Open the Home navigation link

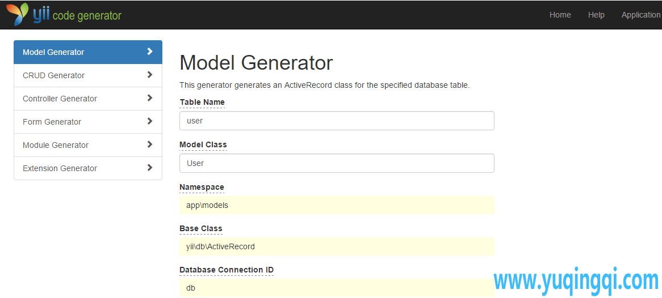[560, 15]
